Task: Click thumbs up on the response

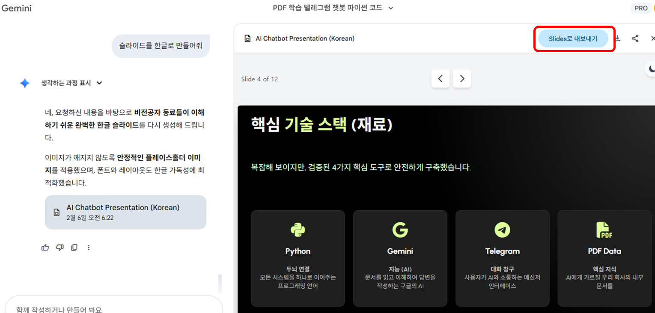Action: pos(45,247)
